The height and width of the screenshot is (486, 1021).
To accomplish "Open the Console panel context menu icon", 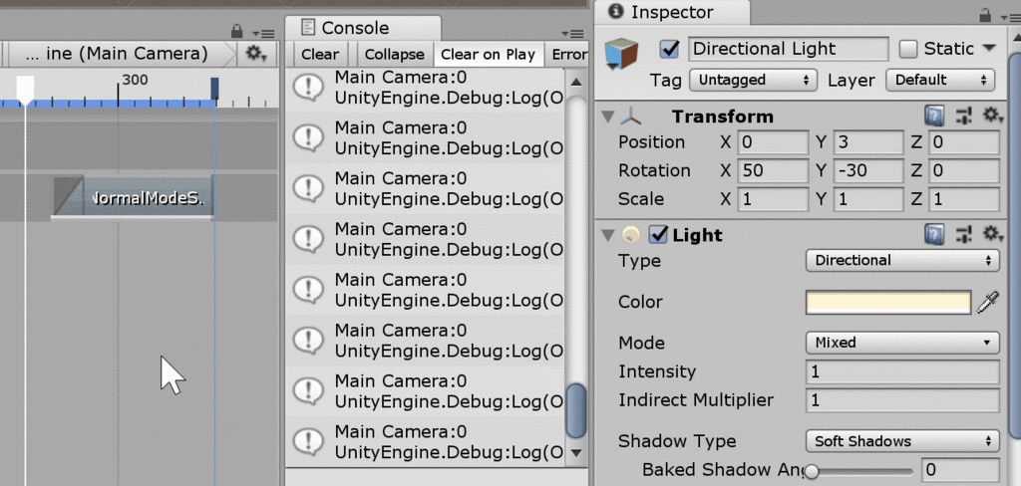I will click(x=573, y=34).
